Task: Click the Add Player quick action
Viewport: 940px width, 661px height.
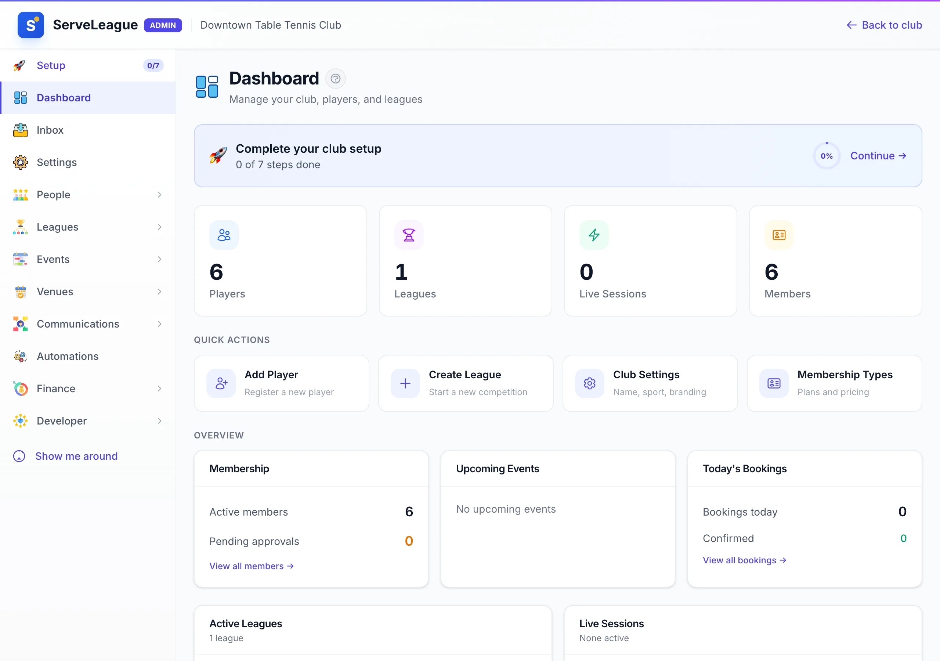Action: [282, 384]
